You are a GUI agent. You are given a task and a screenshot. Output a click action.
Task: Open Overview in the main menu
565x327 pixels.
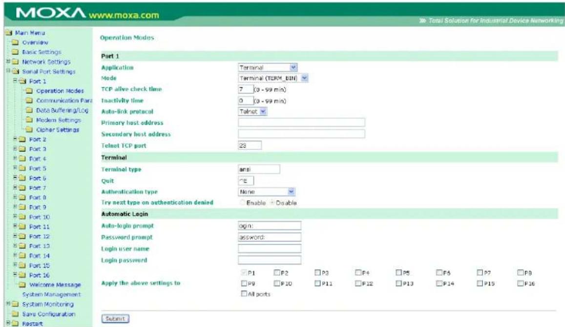35,42
